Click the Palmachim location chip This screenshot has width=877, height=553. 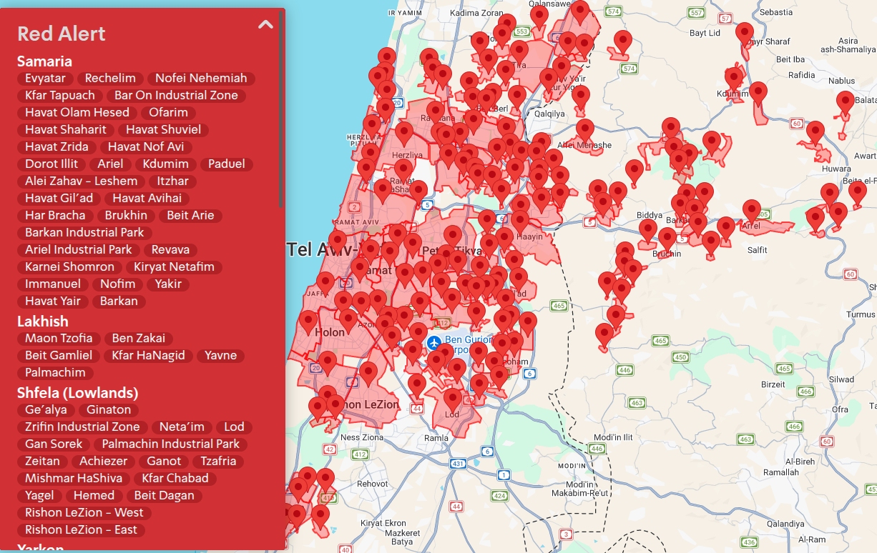point(55,373)
